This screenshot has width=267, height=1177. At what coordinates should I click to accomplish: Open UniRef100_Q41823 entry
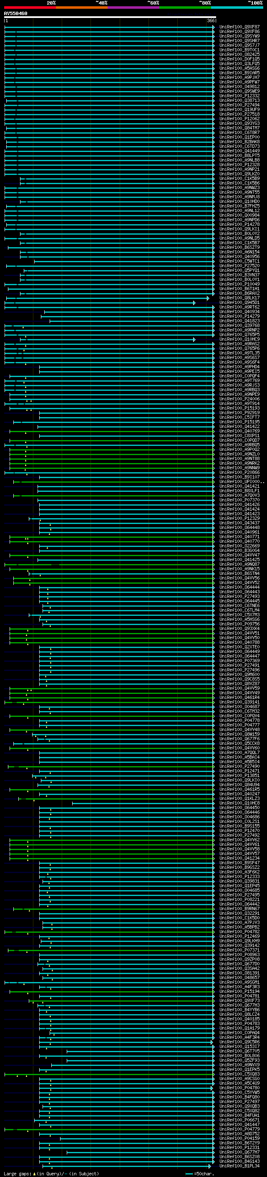(x=239, y=321)
